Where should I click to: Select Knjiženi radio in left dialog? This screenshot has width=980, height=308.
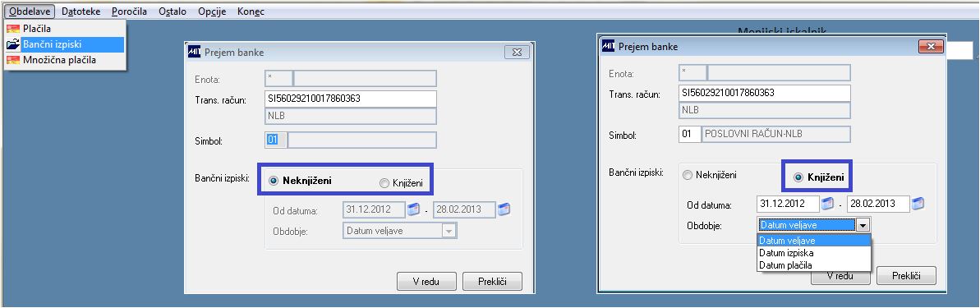[384, 183]
